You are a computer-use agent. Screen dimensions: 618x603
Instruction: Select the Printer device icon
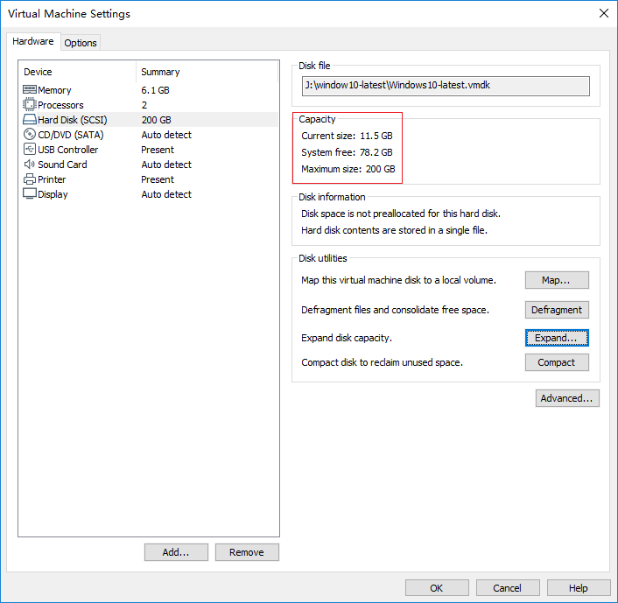pos(30,179)
